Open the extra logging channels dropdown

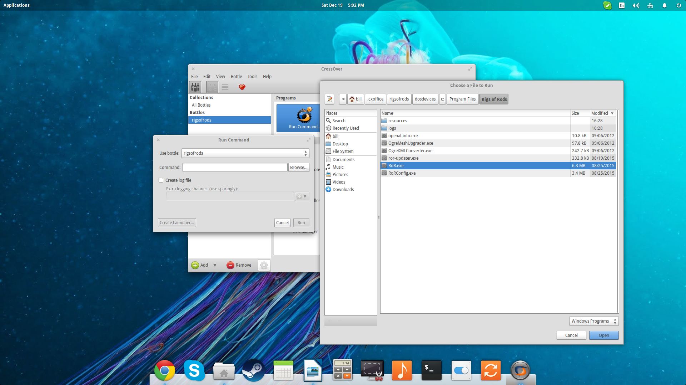[302, 196]
